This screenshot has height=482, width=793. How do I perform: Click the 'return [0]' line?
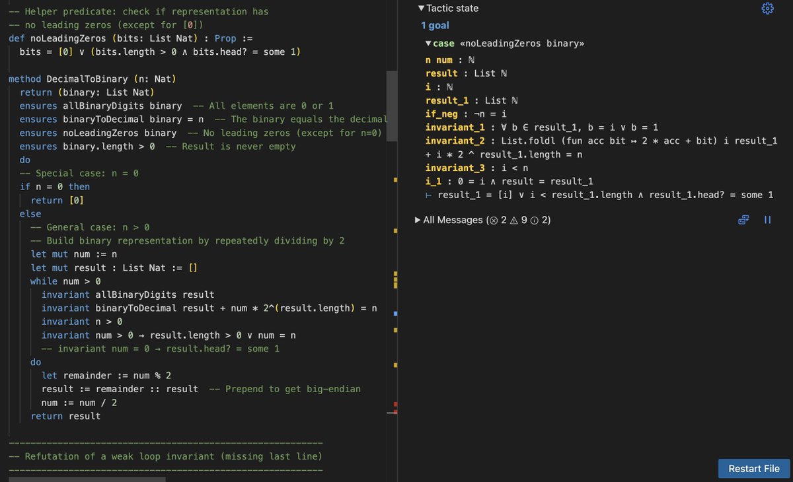pos(57,200)
